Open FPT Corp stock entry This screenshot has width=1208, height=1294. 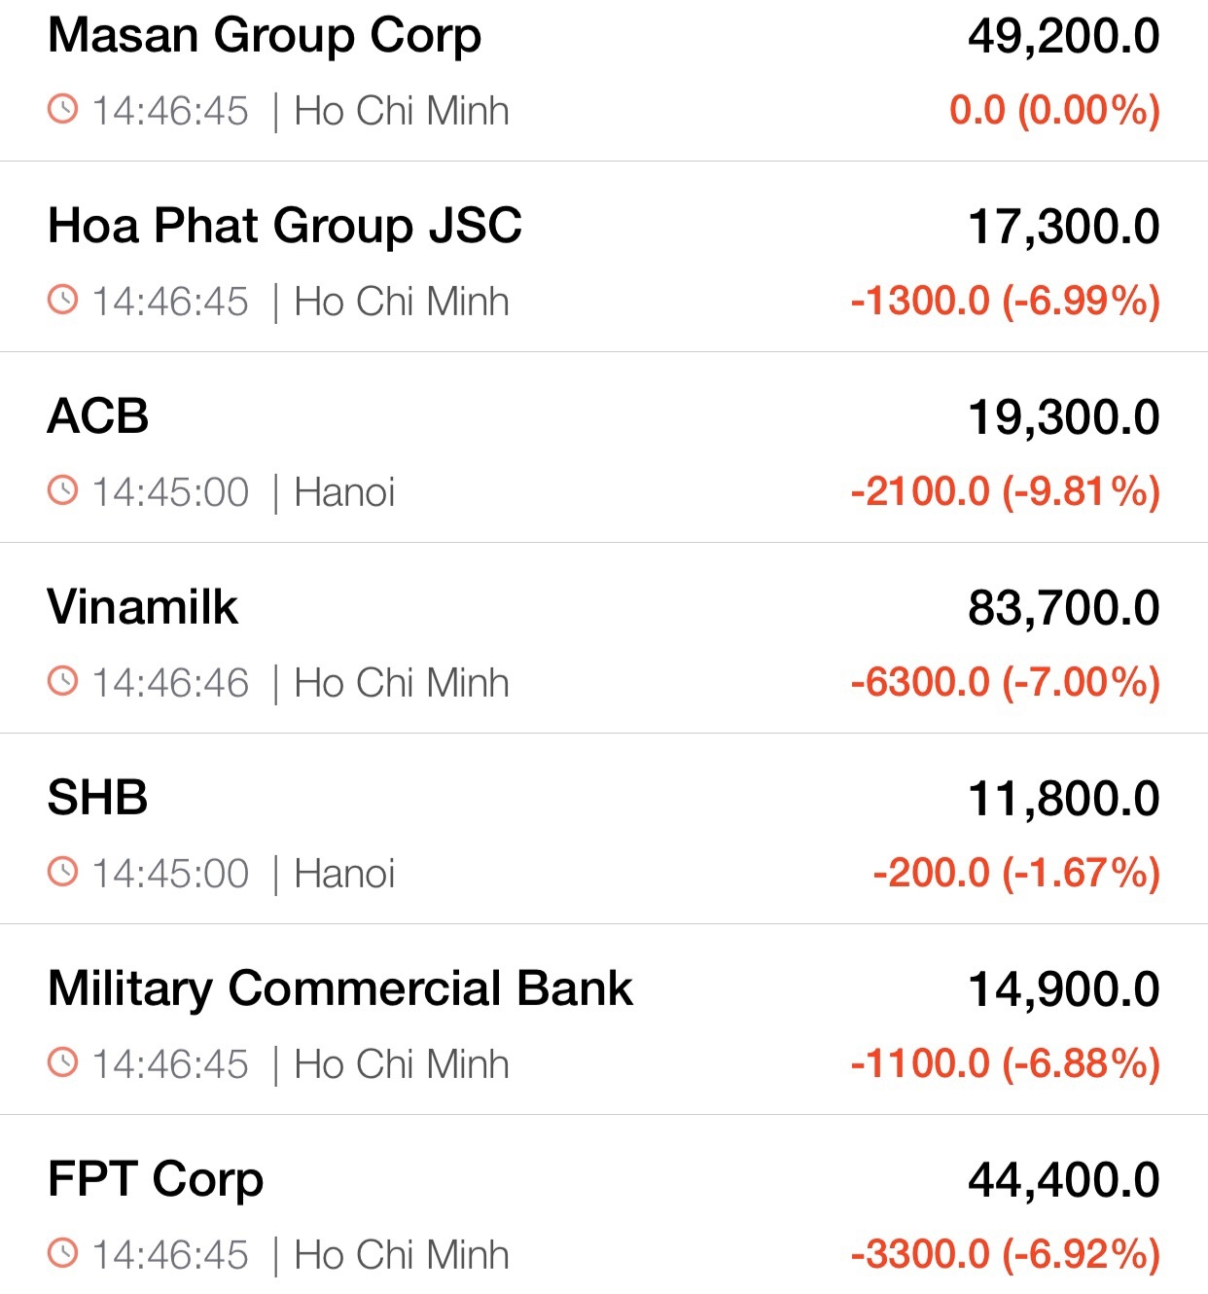pyautogui.click(x=156, y=1180)
